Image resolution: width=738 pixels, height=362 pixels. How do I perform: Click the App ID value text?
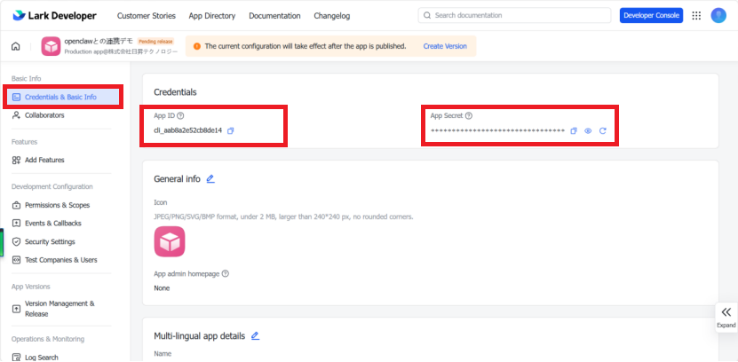click(187, 130)
